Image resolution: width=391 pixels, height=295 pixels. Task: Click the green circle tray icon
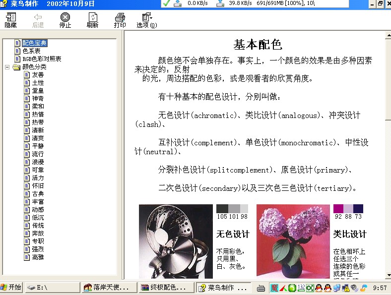[x=292, y=288]
